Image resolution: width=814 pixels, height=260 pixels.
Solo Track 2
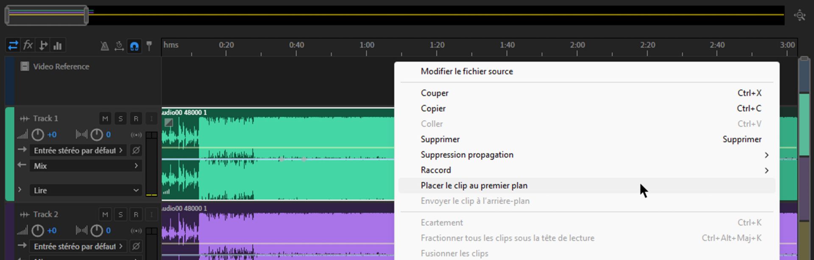(120, 214)
